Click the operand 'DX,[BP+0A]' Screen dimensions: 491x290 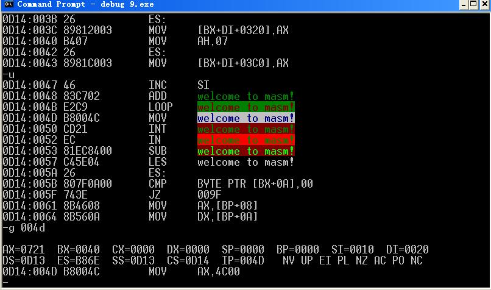(x=228, y=217)
